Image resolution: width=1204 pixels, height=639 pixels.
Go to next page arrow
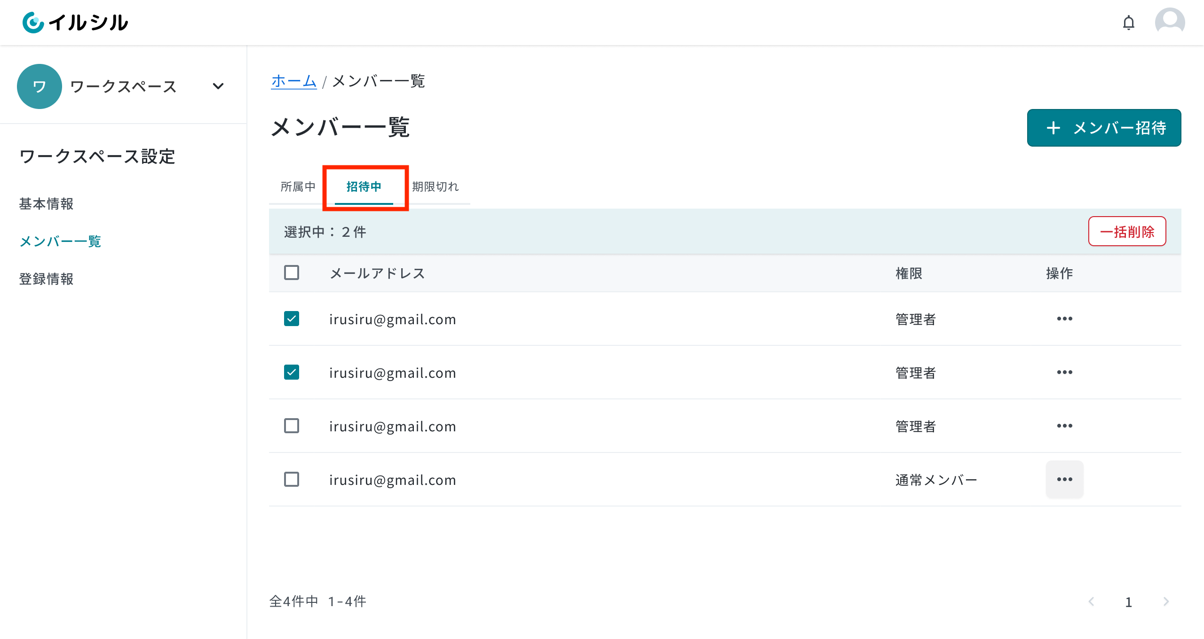pyautogui.click(x=1166, y=601)
